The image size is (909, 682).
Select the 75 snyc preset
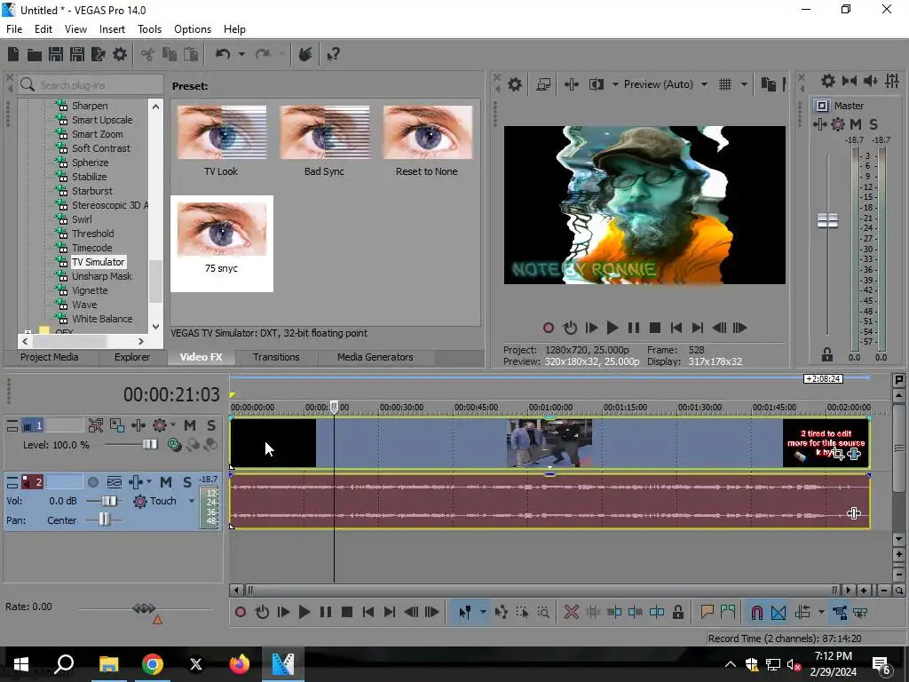[221, 243]
